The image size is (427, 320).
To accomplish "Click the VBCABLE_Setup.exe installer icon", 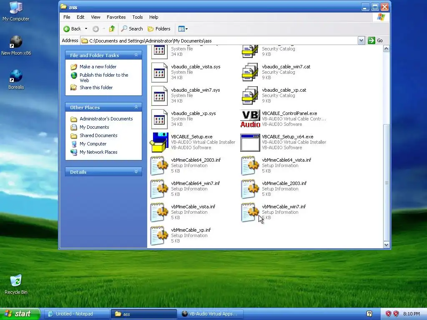I will click(159, 142).
